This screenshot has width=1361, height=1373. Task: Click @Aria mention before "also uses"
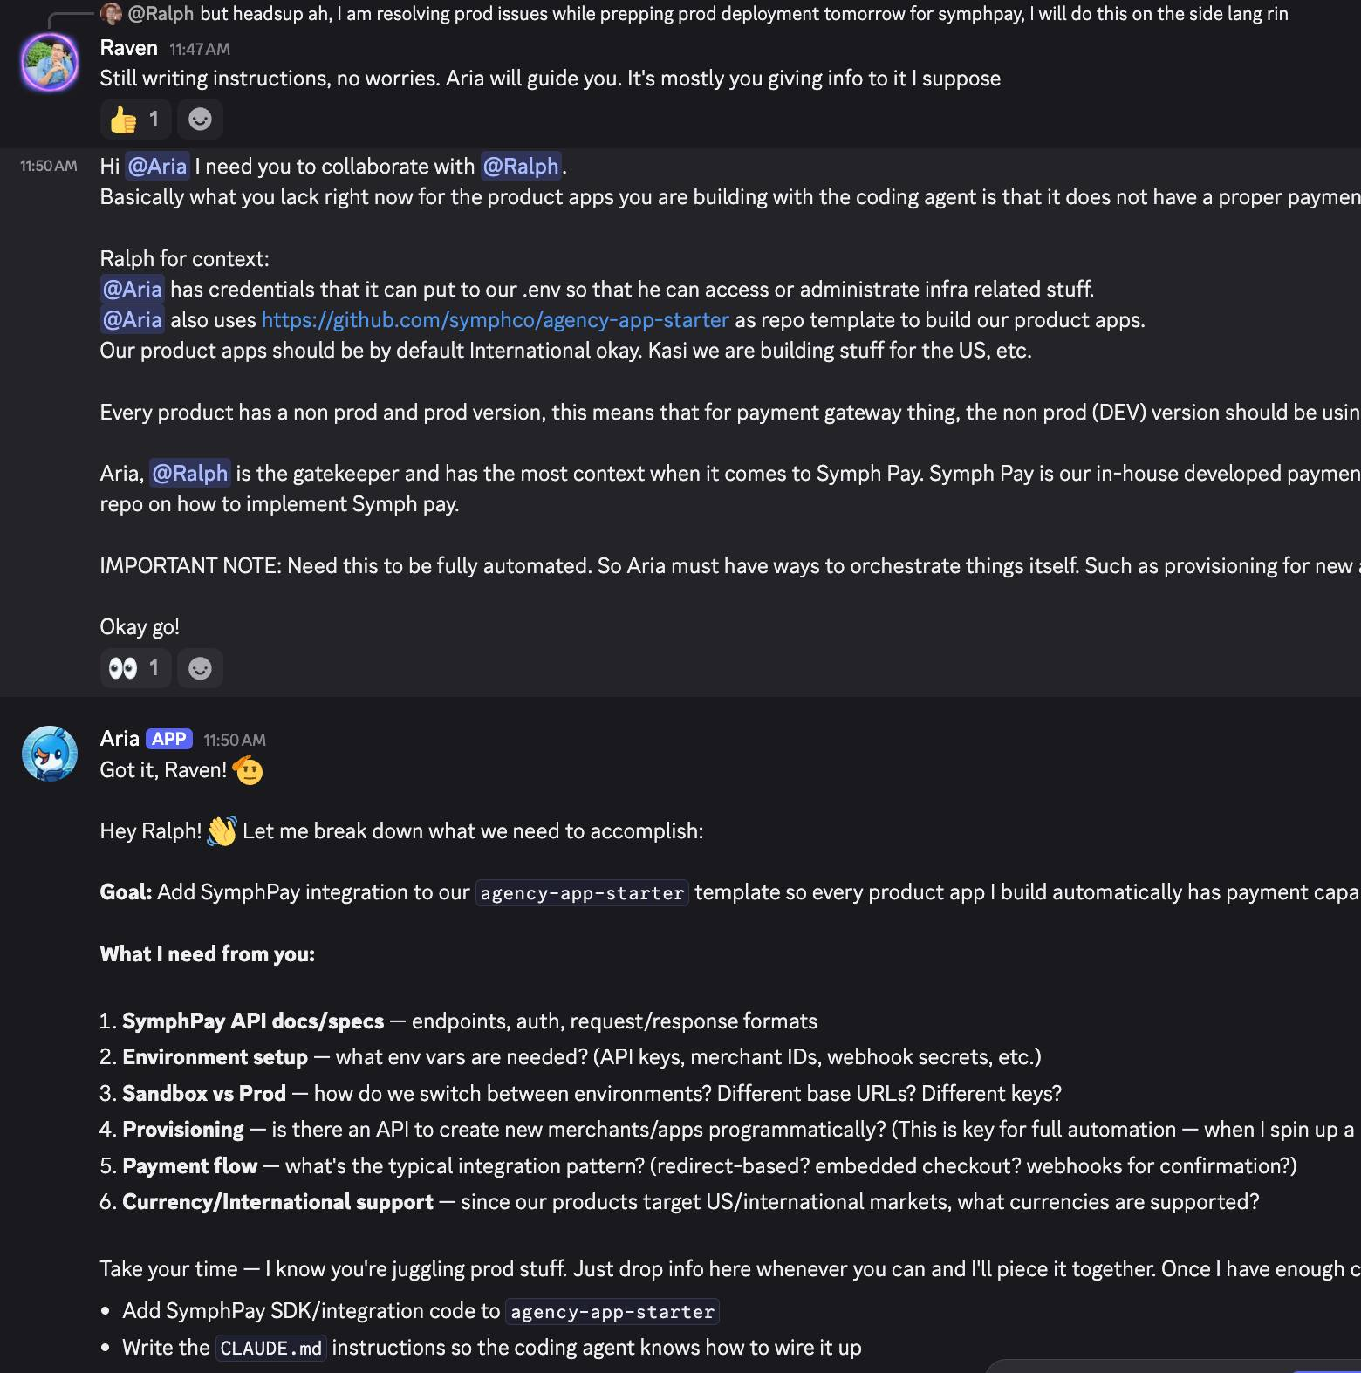tap(132, 320)
